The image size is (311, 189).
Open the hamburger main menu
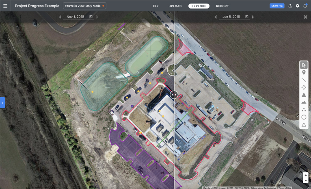pos(5,6)
